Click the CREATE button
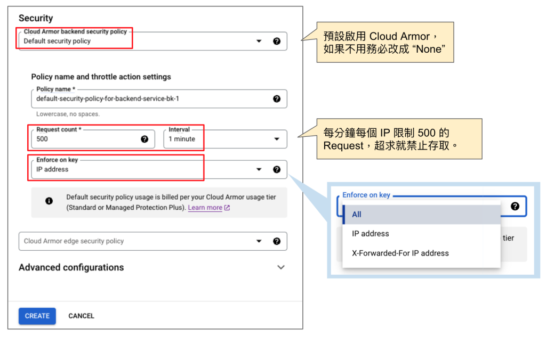 (37, 316)
